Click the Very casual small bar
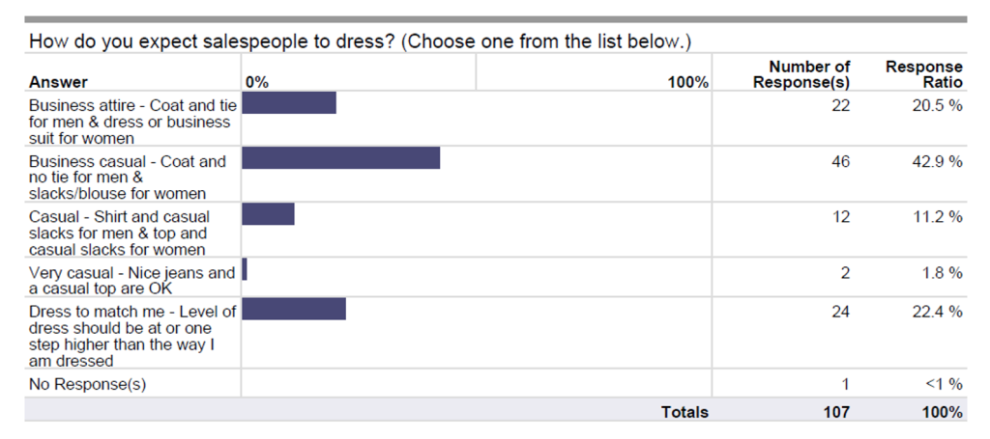 pyautogui.click(x=245, y=269)
